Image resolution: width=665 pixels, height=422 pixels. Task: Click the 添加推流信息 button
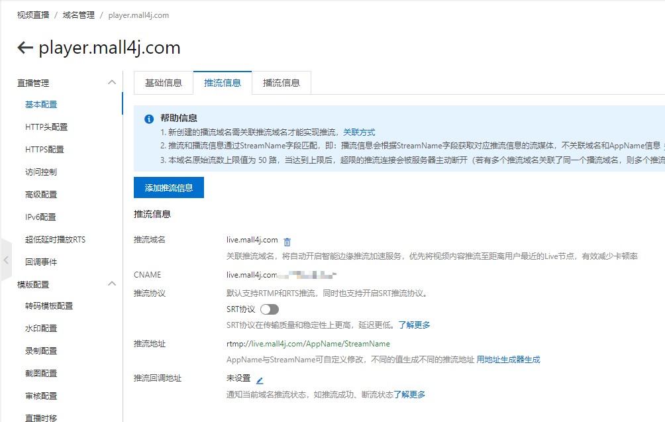pos(169,187)
